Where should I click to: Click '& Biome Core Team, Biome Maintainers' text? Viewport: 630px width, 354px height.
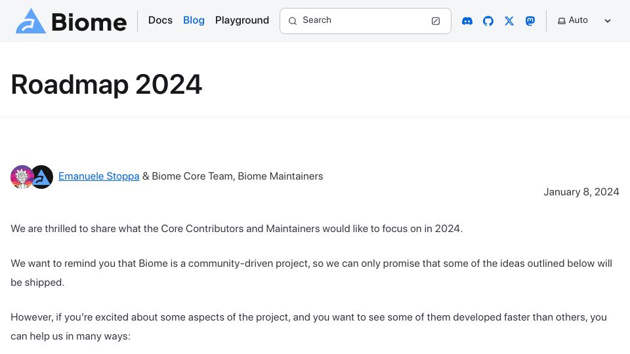(232, 176)
